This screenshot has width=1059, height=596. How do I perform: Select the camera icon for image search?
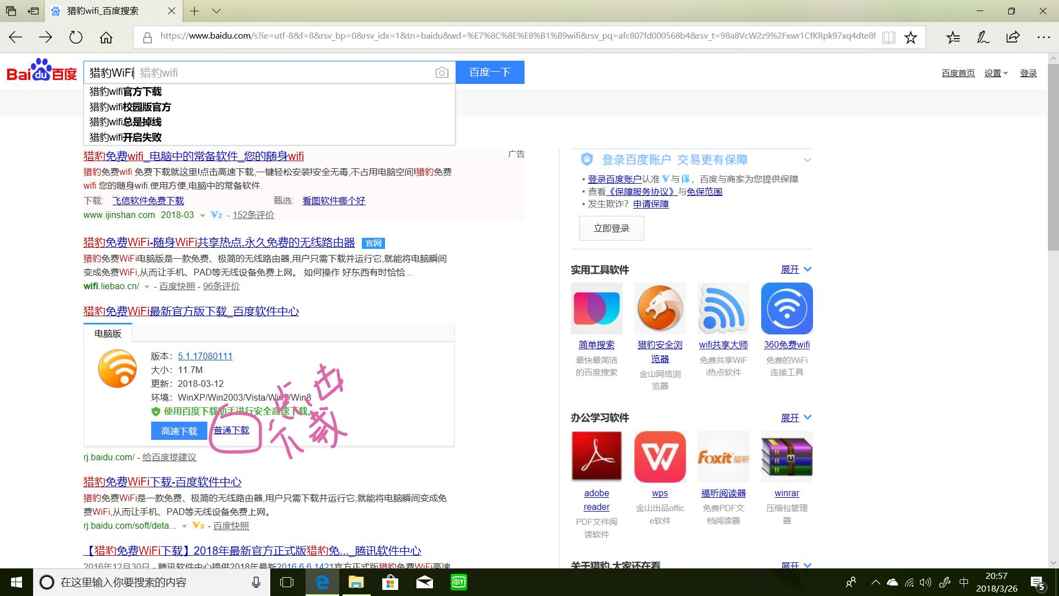click(x=441, y=72)
